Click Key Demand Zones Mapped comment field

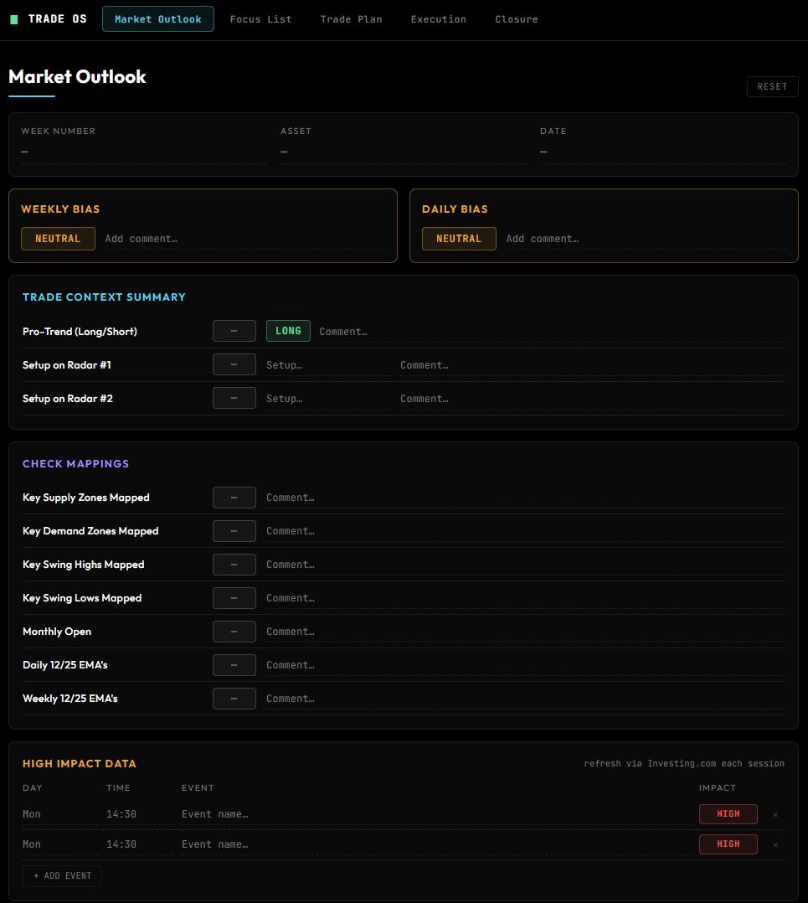click(x=526, y=531)
